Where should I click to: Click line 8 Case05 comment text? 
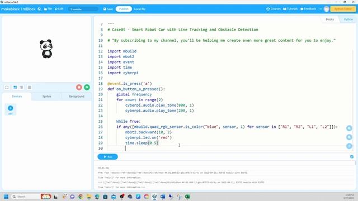pos(183,30)
